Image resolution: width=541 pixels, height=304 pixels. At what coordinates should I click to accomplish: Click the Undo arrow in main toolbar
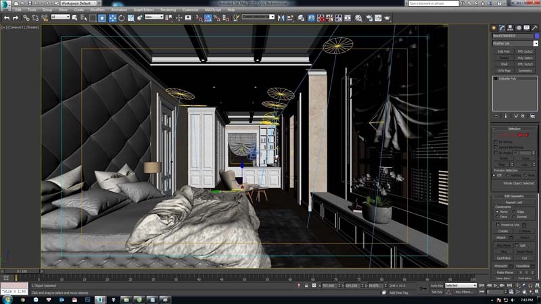pyautogui.click(x=6, y=18)
